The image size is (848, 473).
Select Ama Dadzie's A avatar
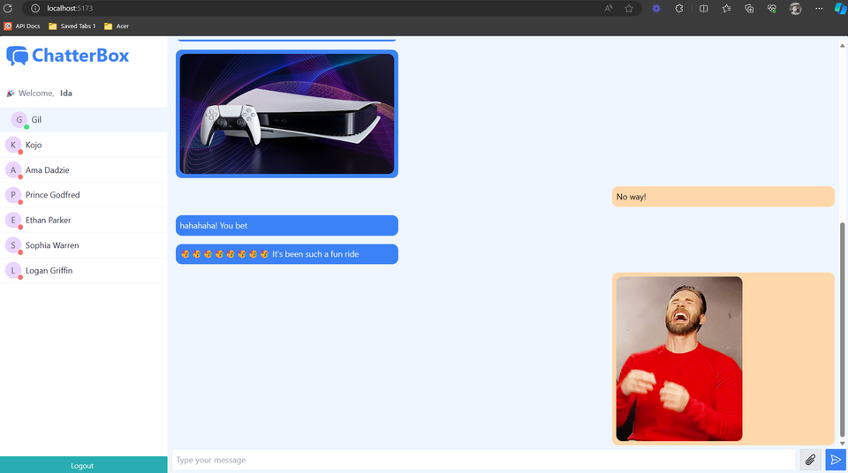[x=13, y=169]
